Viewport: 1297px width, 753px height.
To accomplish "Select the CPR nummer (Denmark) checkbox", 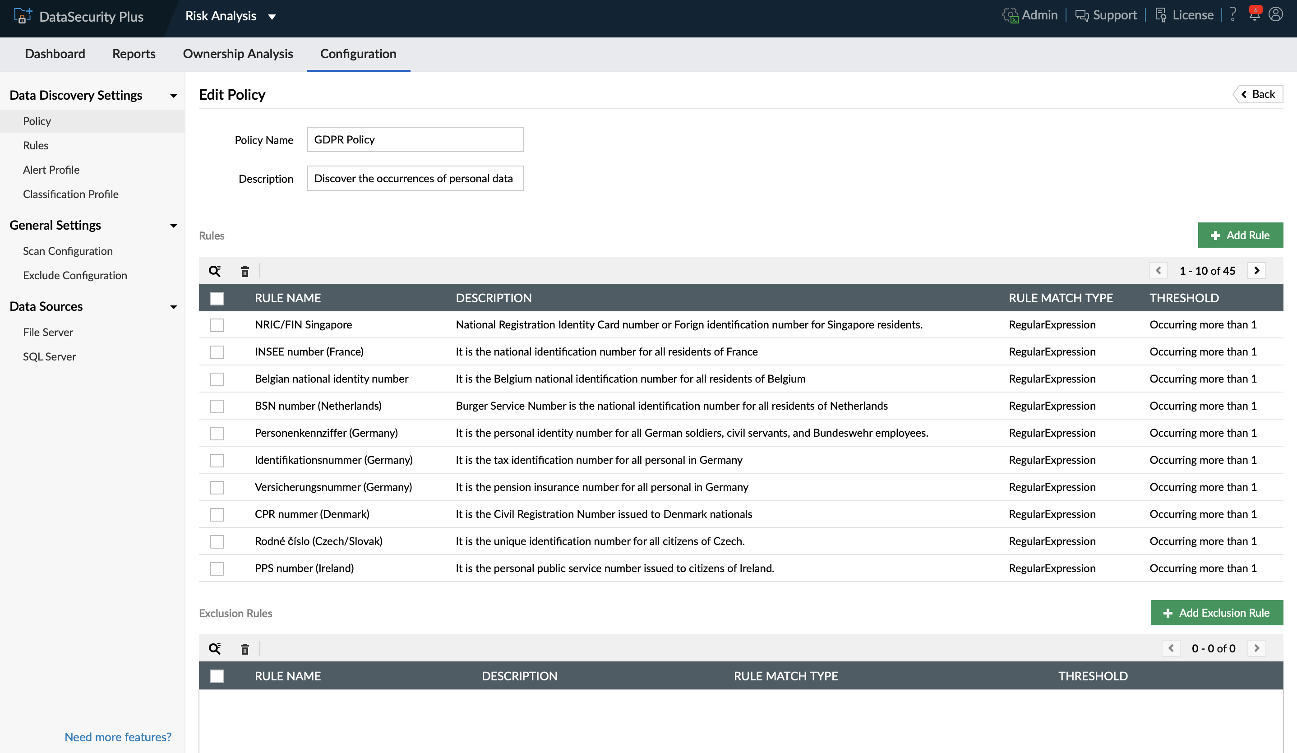I will pos(217,515).
